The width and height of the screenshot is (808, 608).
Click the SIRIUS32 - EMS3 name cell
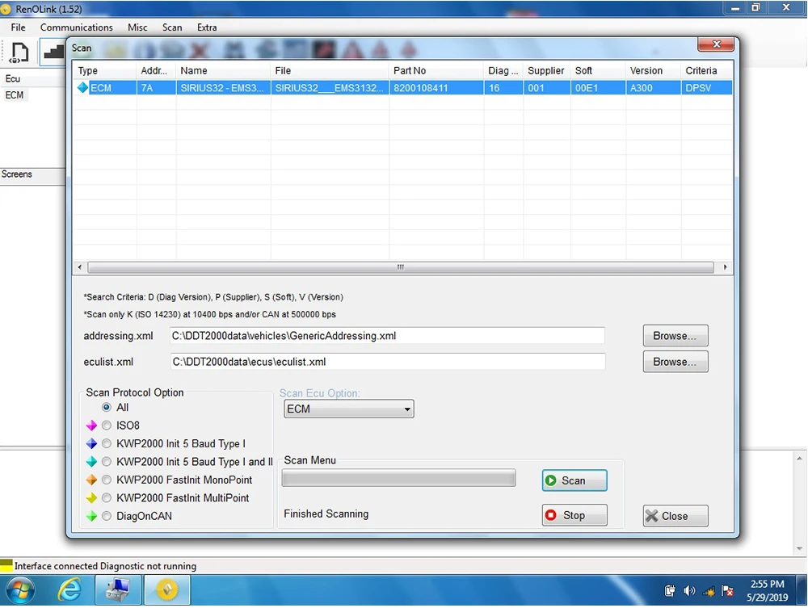(223, 88)
